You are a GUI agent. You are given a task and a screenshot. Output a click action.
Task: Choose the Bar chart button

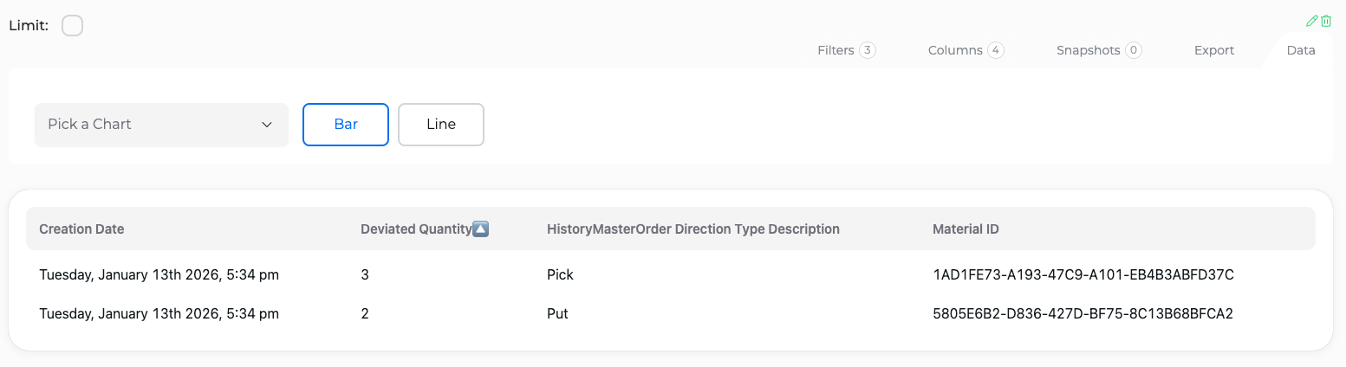[346, 125]
